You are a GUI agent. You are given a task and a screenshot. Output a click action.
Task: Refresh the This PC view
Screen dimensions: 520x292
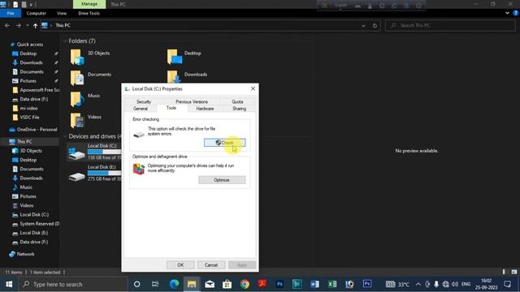[375, 25]
